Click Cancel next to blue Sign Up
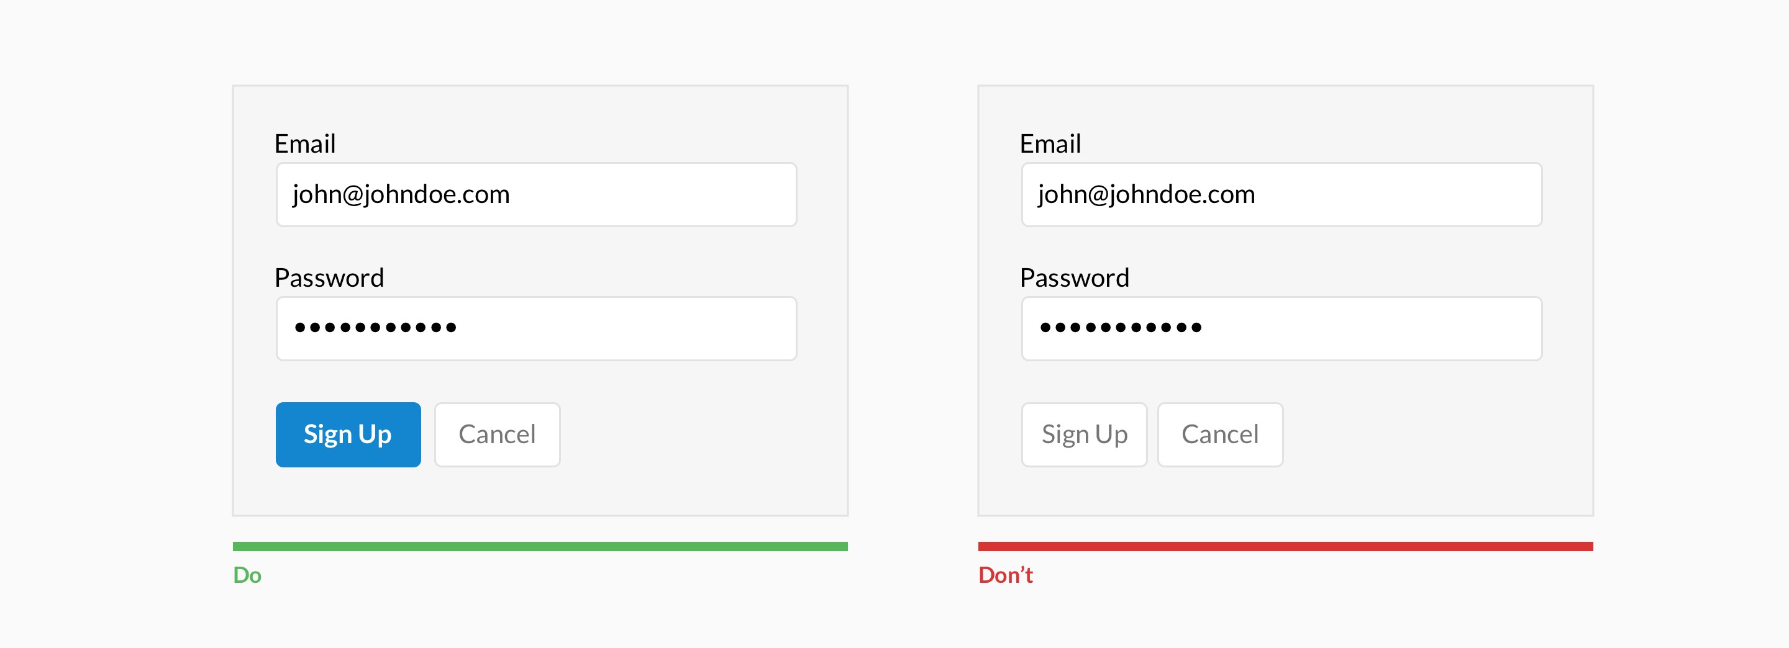1789x648 pixels. pyautogui.click(x=497, y=434)
